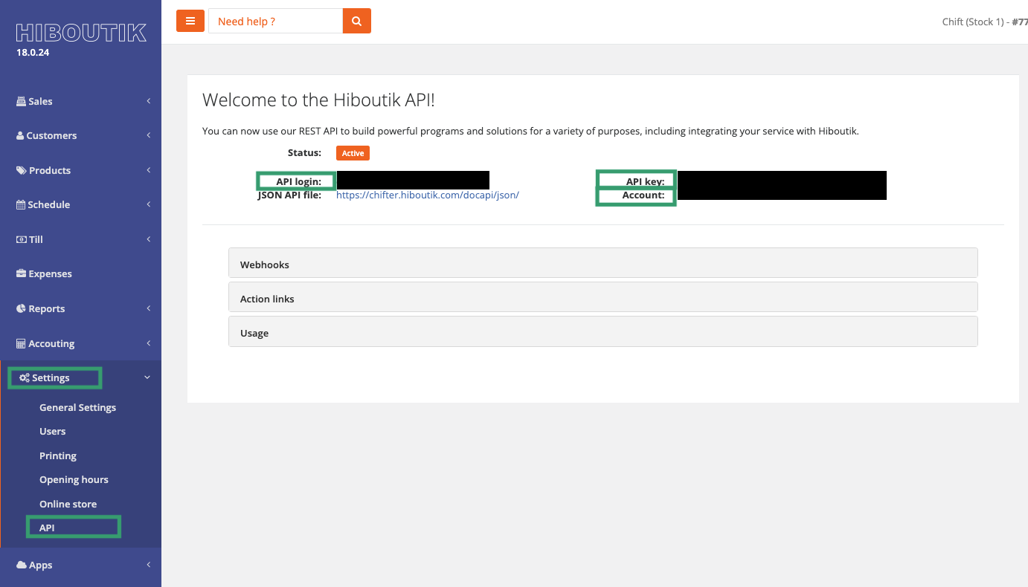Go to Printing settings
This screenshot has width=1028, height=587.
[x=58, y=455]
